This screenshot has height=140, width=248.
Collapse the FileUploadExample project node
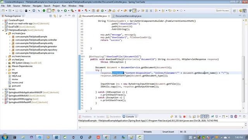pyautogui.click(x=3, y=30)
